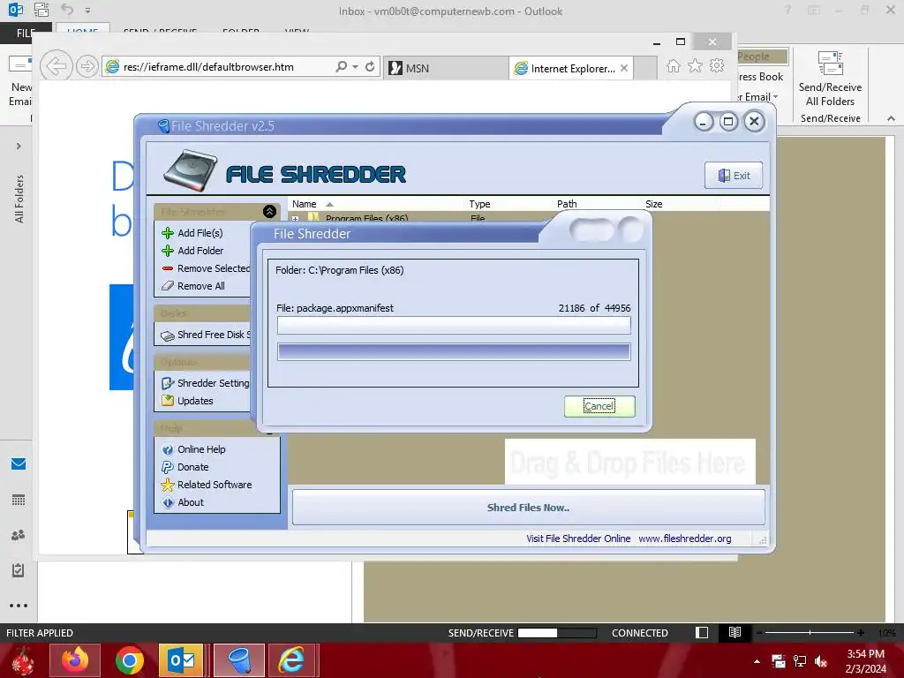Switch to MSN tab in IE
Screen dimensions: 904x678
pyautogui.click(x=446, y=68)
